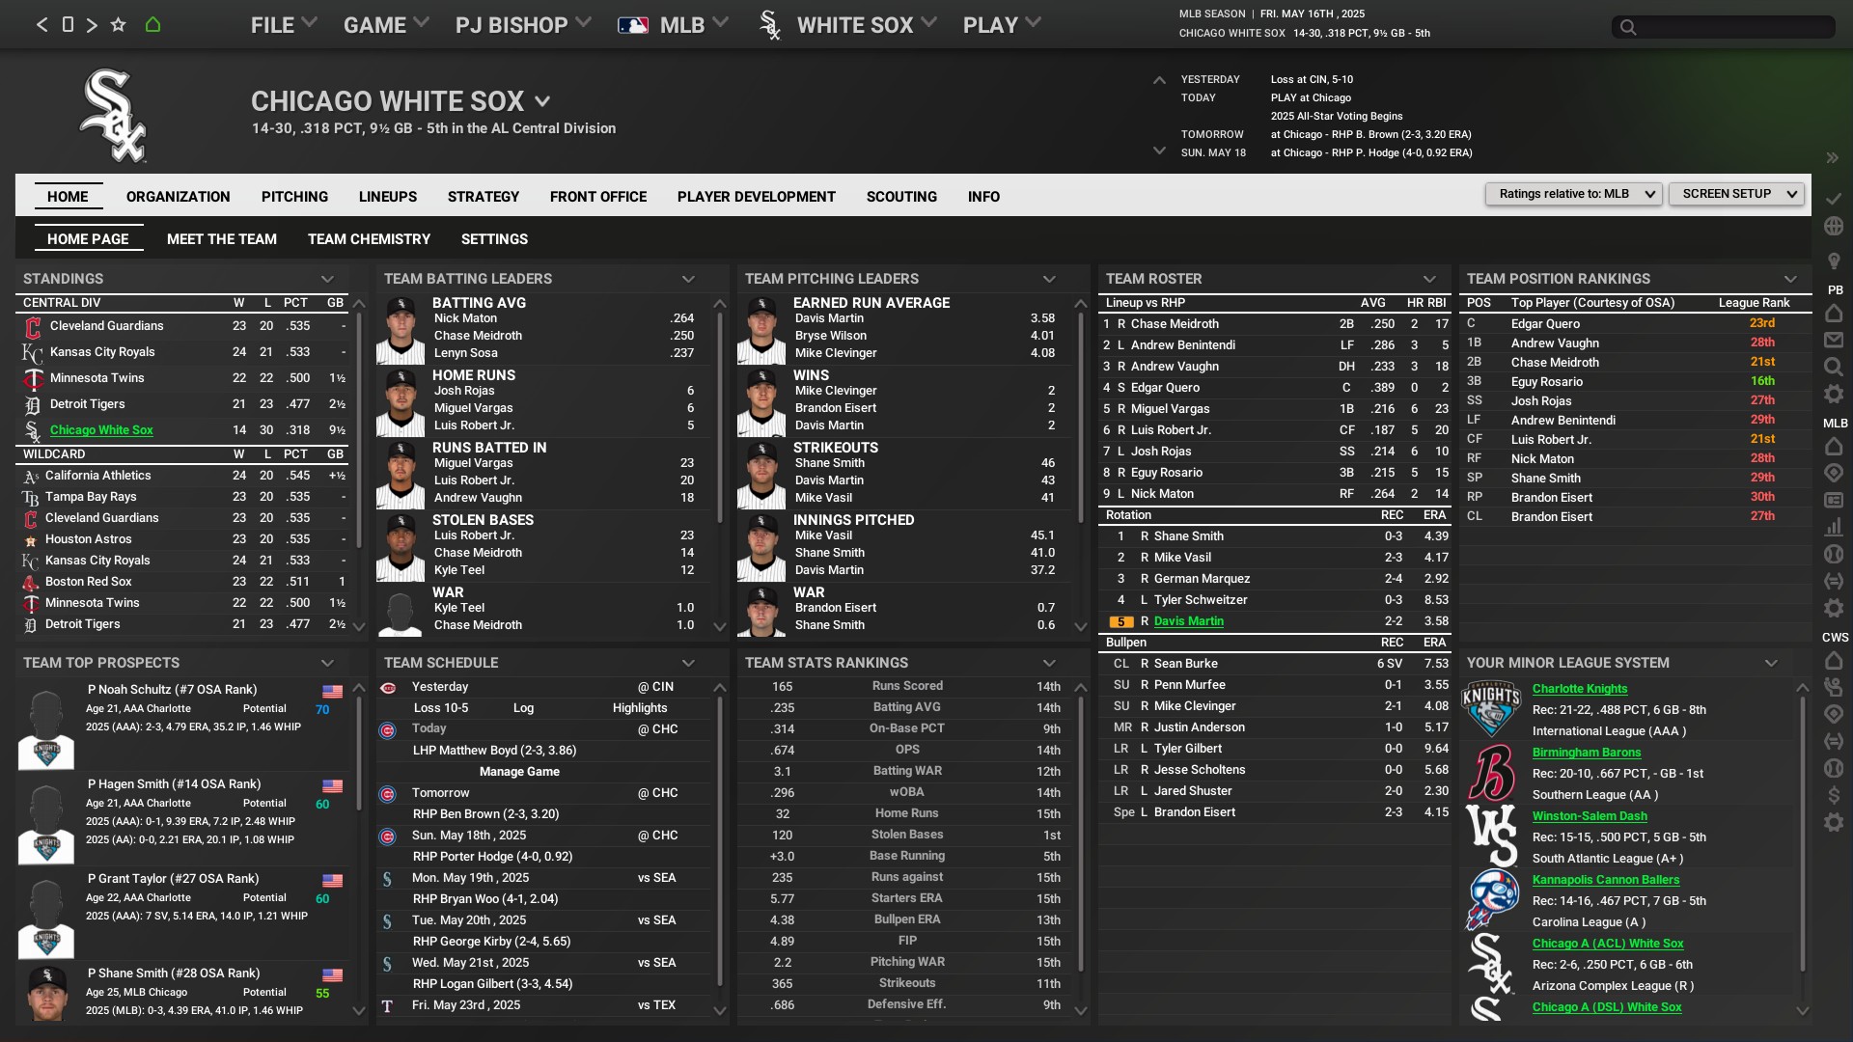Image resolution: width=1853 pixels, height=1042 pixels.
Task: Expand the Chicago White Sox team name dropdown
Action: (x=542, y=101)
